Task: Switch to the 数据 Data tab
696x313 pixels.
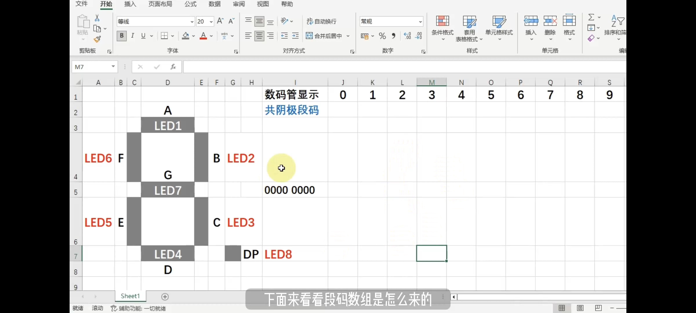Action: pos(215,4)
